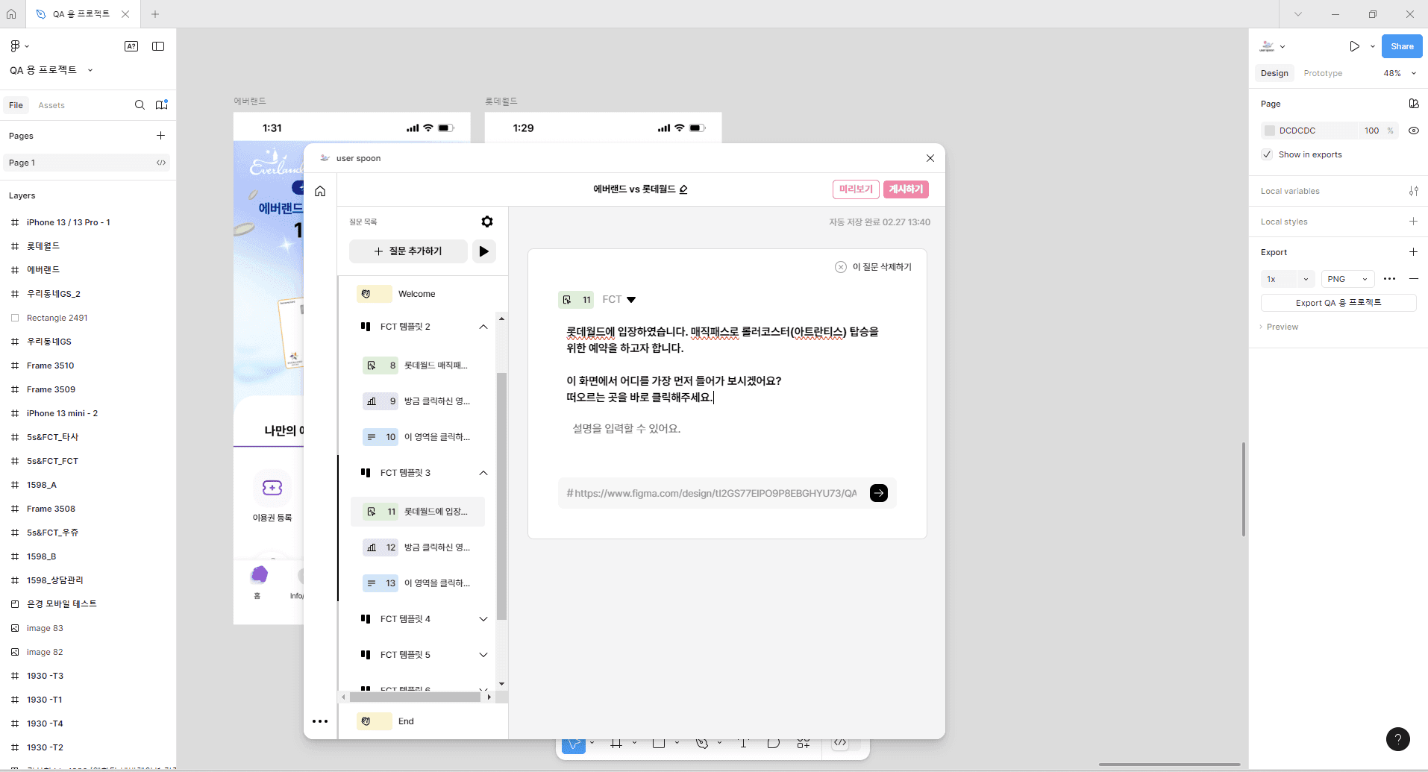The width and height of the screenshot is (1428, 772).
Task: Open Local variables settings icon
Action: point(1414,191)
